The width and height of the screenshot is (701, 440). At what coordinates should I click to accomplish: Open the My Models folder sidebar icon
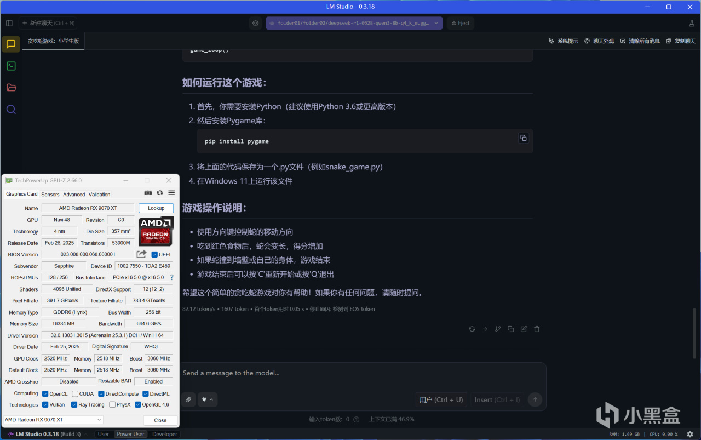click(11, 87)
